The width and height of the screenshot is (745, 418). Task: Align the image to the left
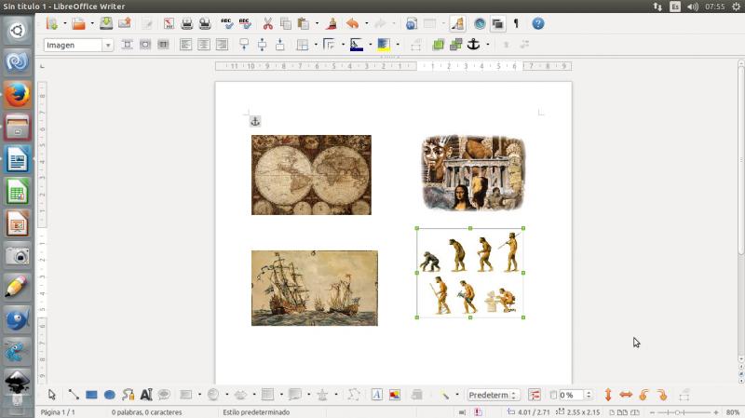pos(185,45)
